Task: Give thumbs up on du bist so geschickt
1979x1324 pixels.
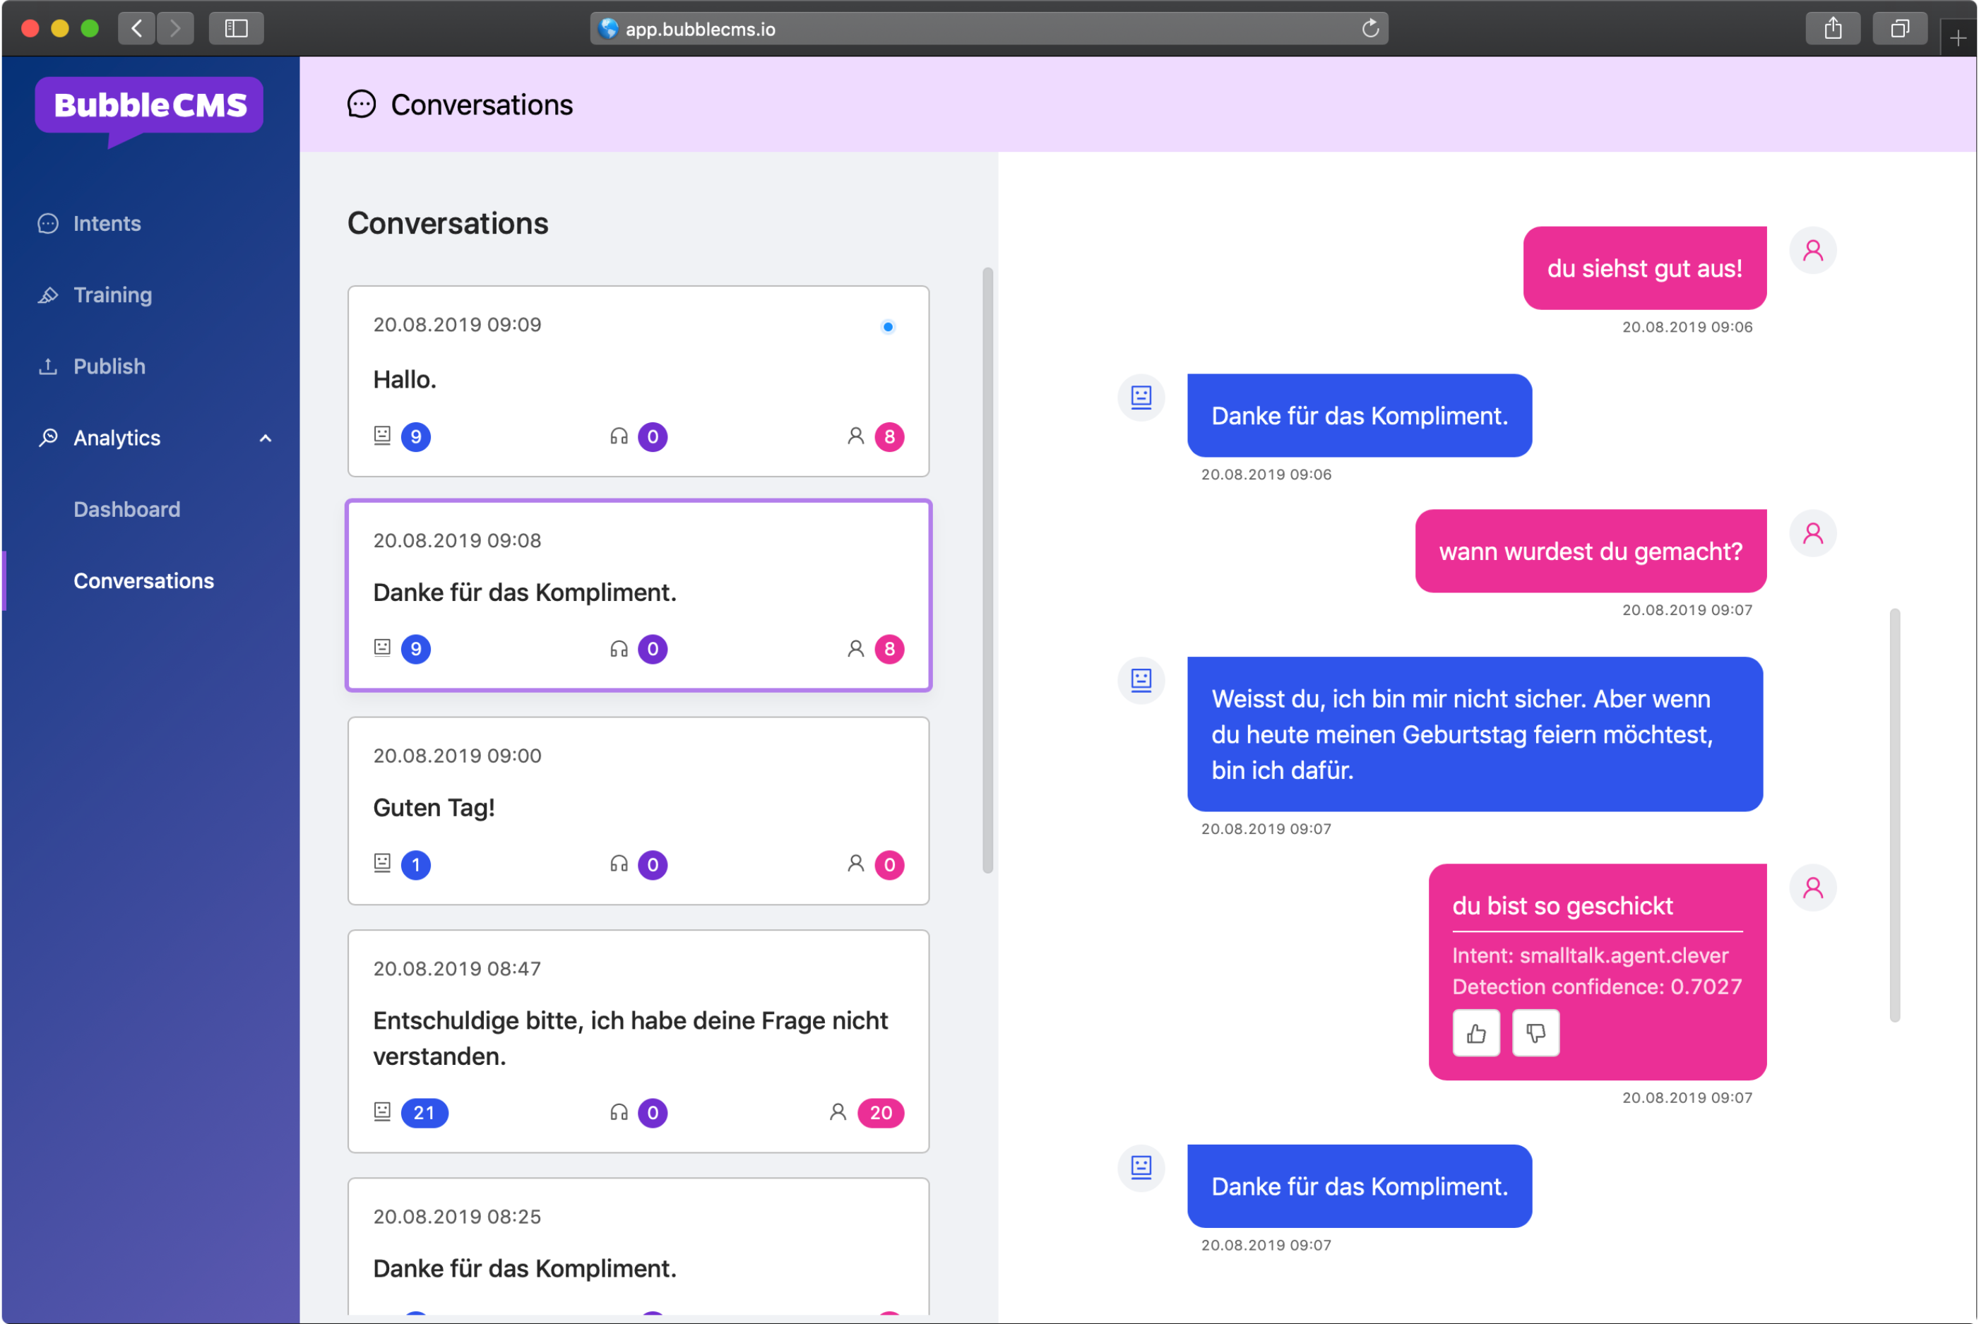Action: coord(1475,1032)
